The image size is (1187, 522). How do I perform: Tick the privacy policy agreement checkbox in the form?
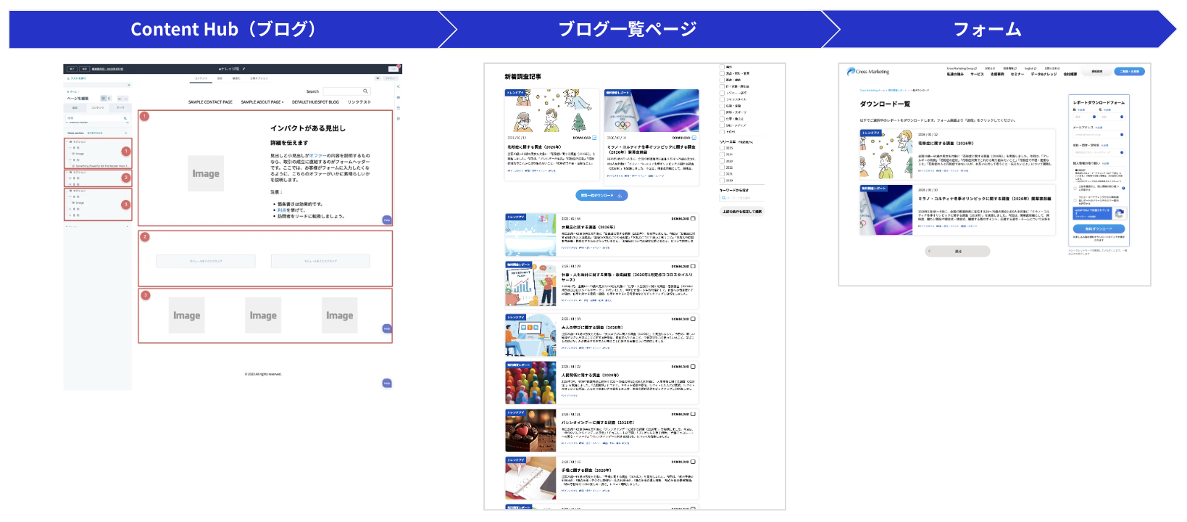[x=1075, y=188]
